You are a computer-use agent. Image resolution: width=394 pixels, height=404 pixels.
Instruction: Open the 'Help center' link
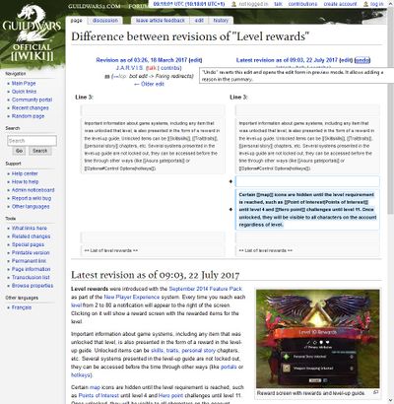(25, 173)
